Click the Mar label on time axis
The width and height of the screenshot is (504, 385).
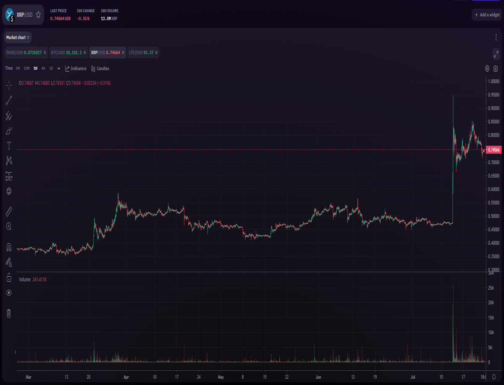click(x=29, y=377)
